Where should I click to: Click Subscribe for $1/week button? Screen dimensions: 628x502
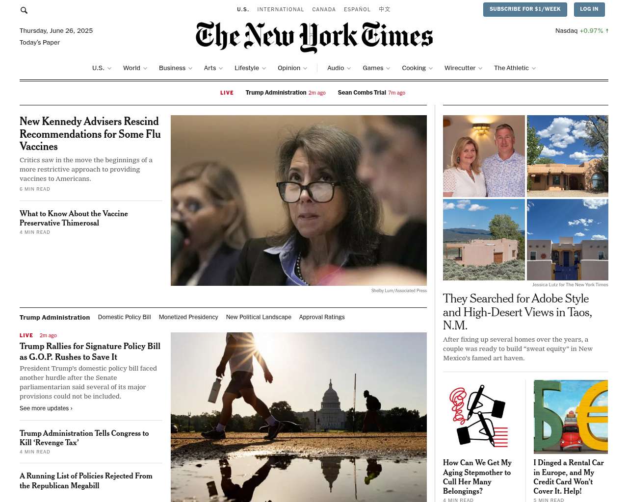click(x=525, y=9)
